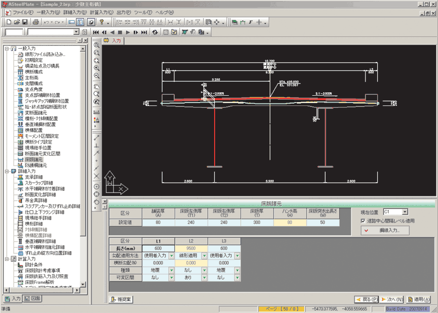
Task: Open the ファイル(F) menu
Action: coord(23,12)
